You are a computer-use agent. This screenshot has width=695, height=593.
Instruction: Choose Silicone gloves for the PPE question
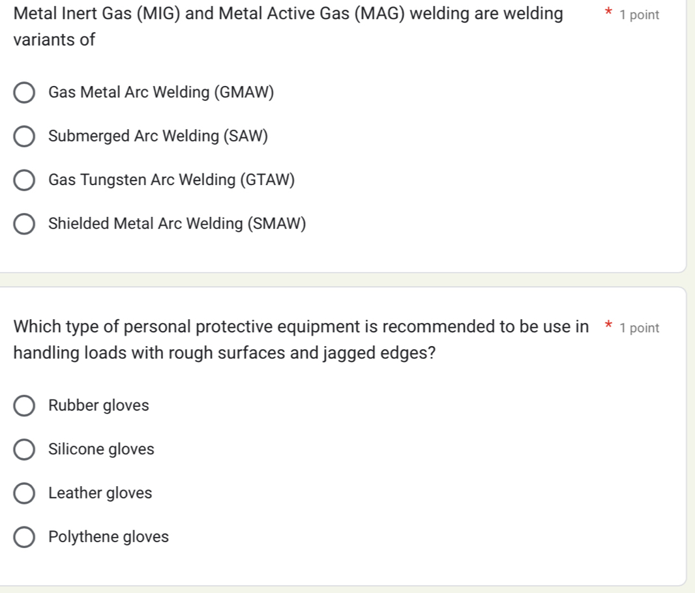(24, 449)
